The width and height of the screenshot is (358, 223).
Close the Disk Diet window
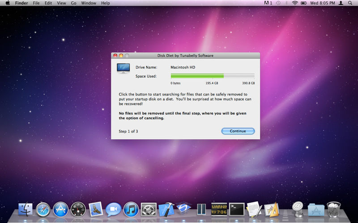(115, 55)
